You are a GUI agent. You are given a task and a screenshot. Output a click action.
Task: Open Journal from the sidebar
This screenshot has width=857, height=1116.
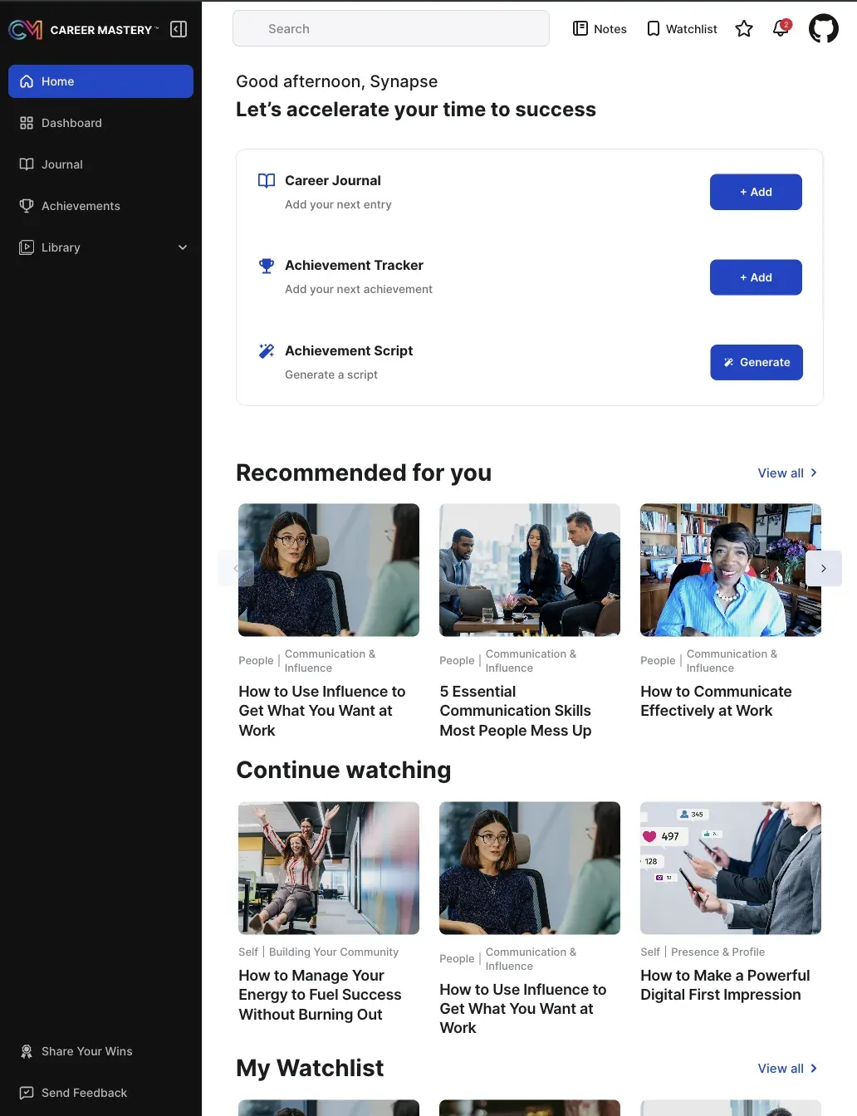tap(100, 164)
